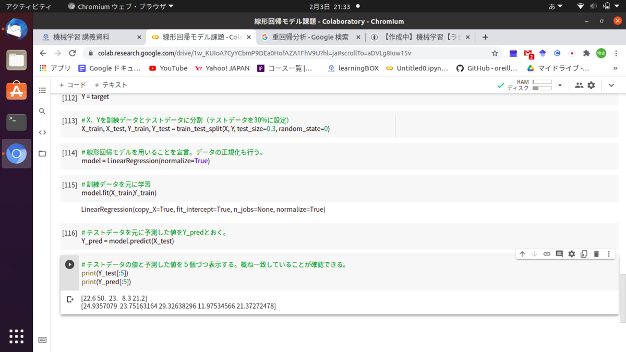The width and height of the screenshot is (626, 352).
Task: Open learningBOX bookmark
Action: point(353,68)
